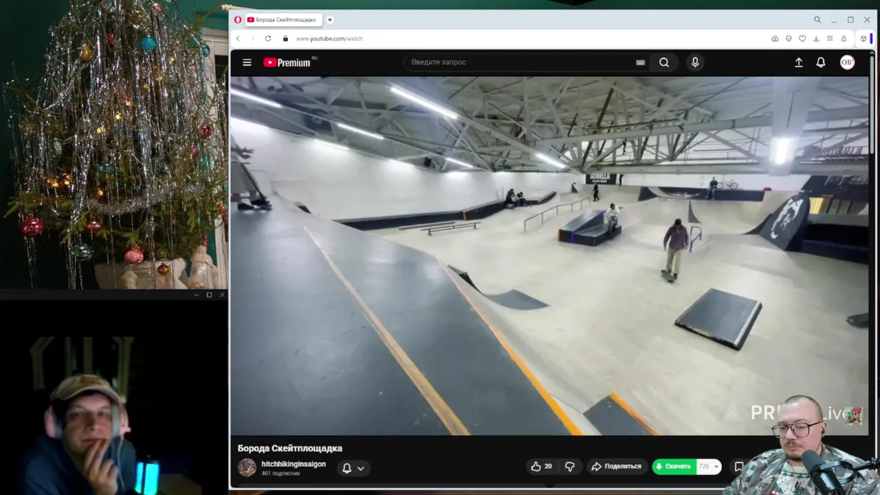The image size is (880, 495).
Task: Click the subscription notification bell icon
Action: [x=347, y=468]
